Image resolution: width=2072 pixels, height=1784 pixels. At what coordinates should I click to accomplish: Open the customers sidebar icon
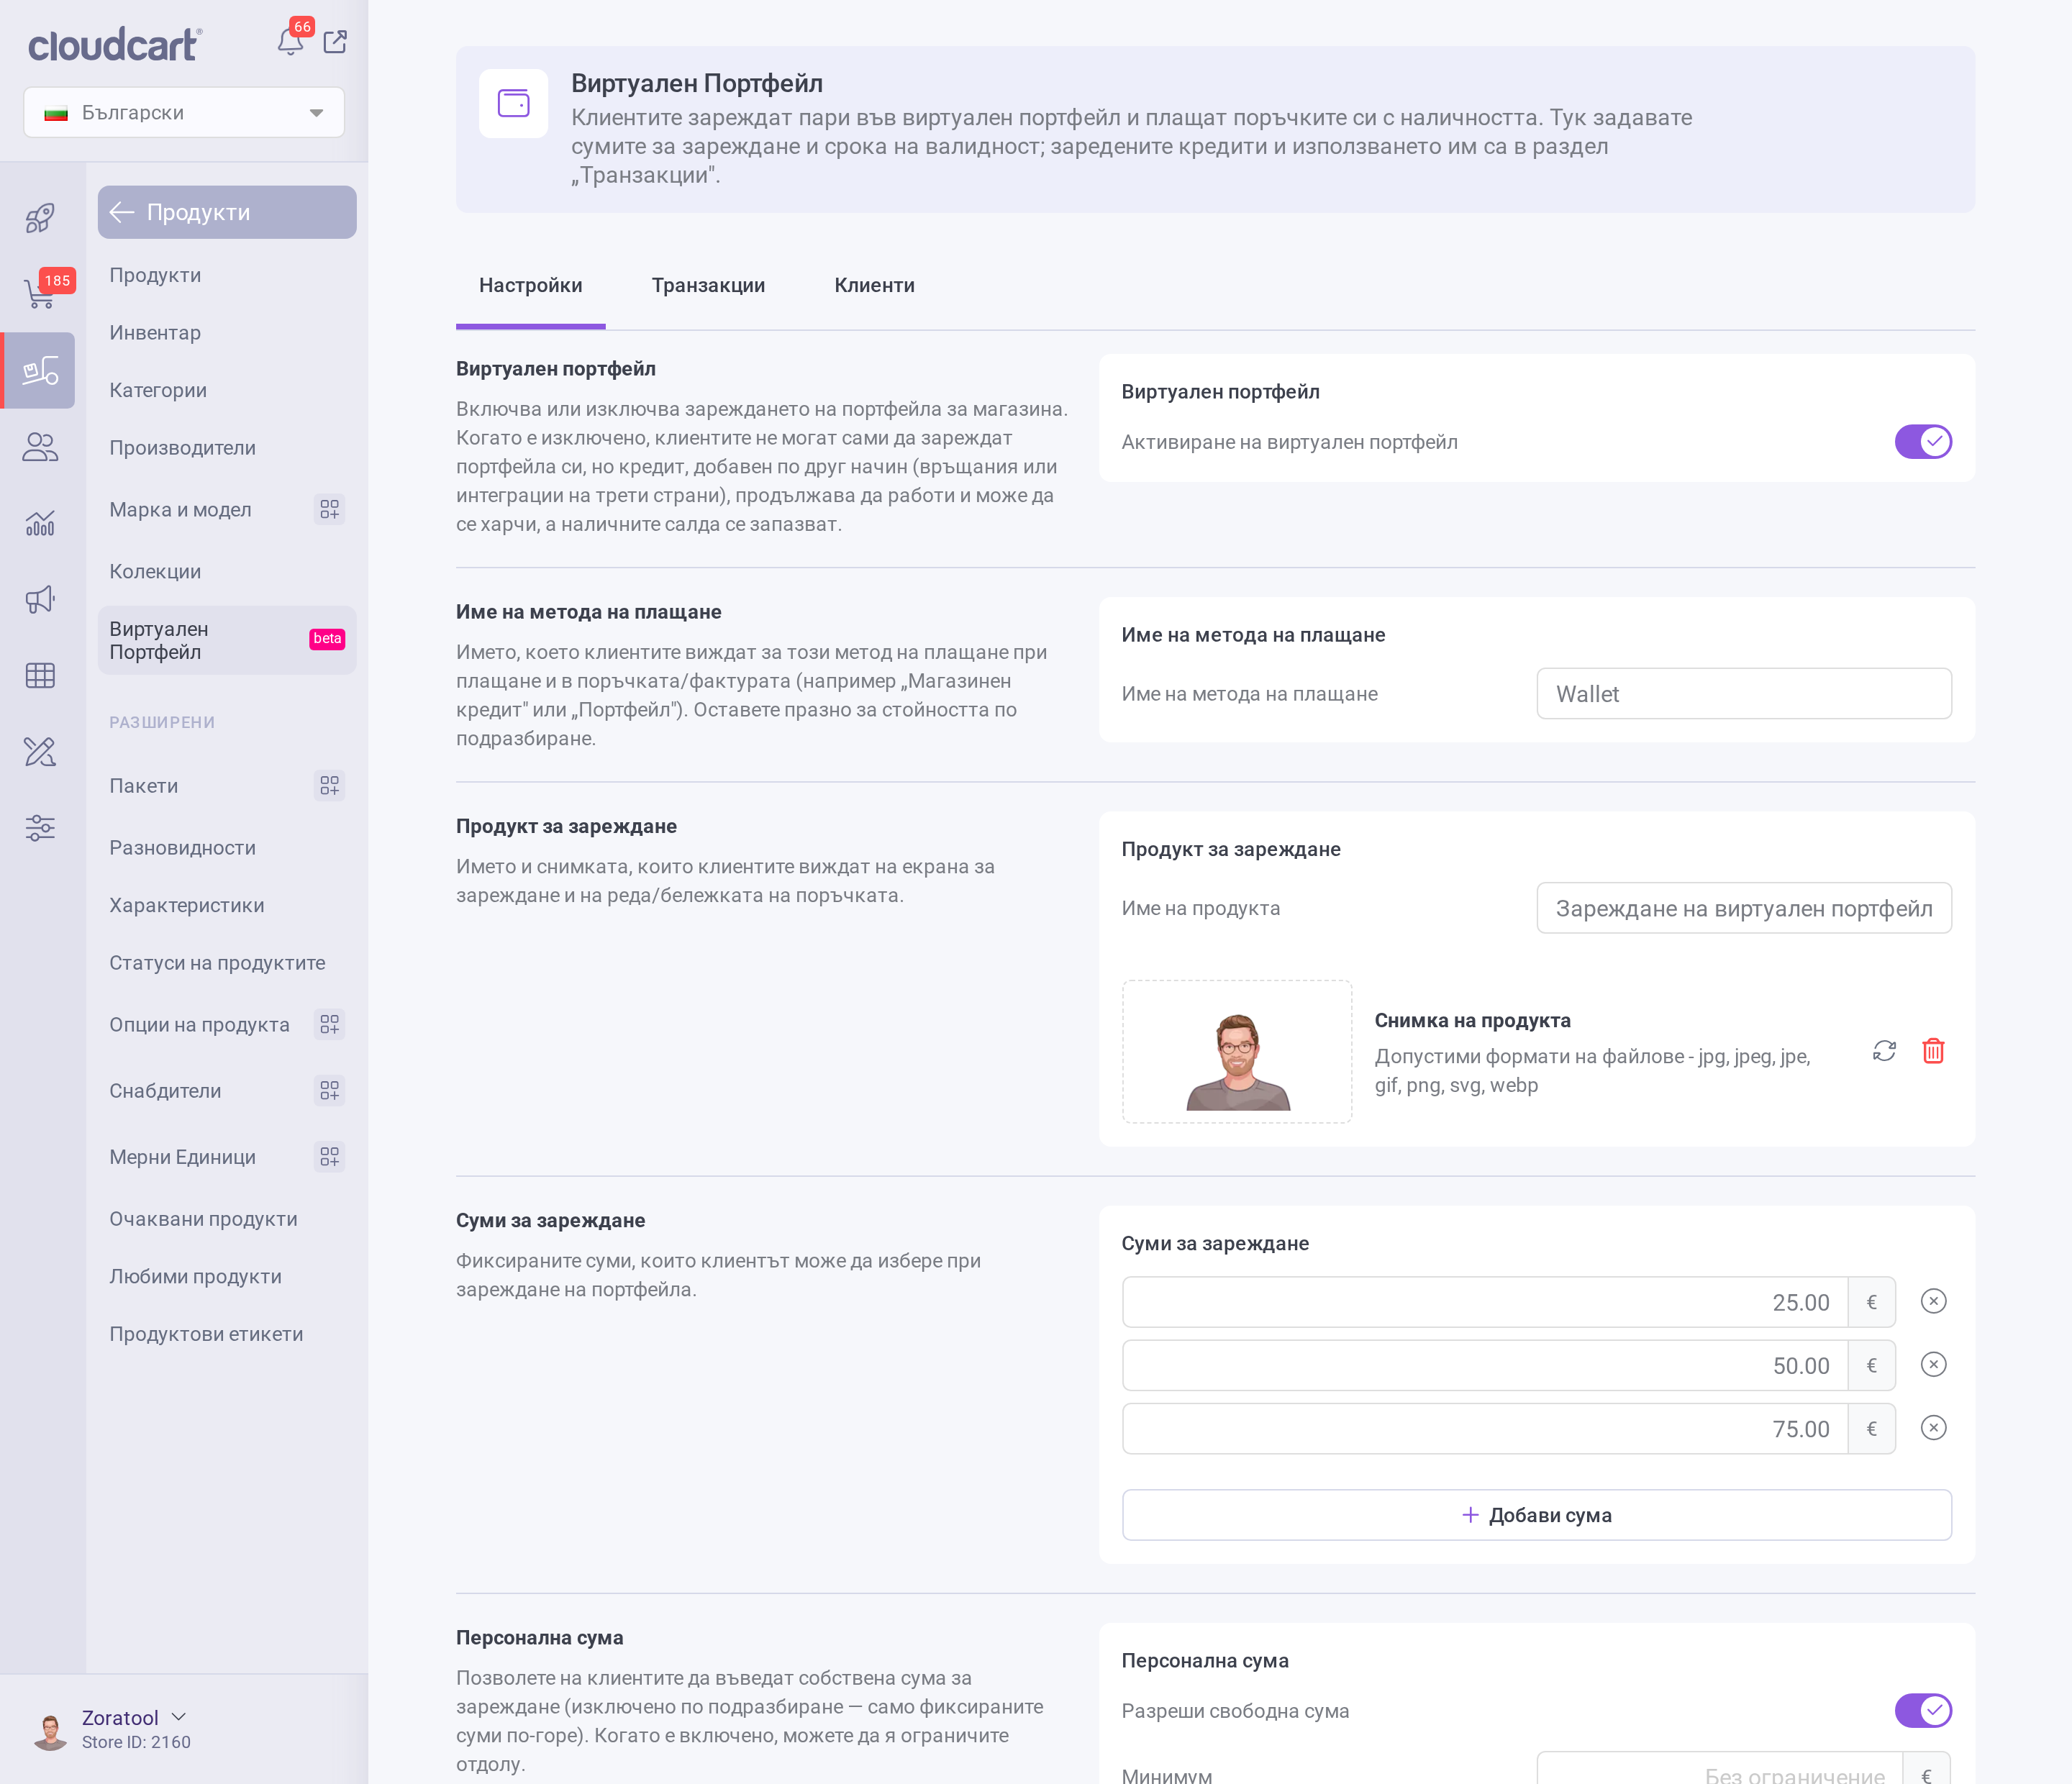(40, 447)
